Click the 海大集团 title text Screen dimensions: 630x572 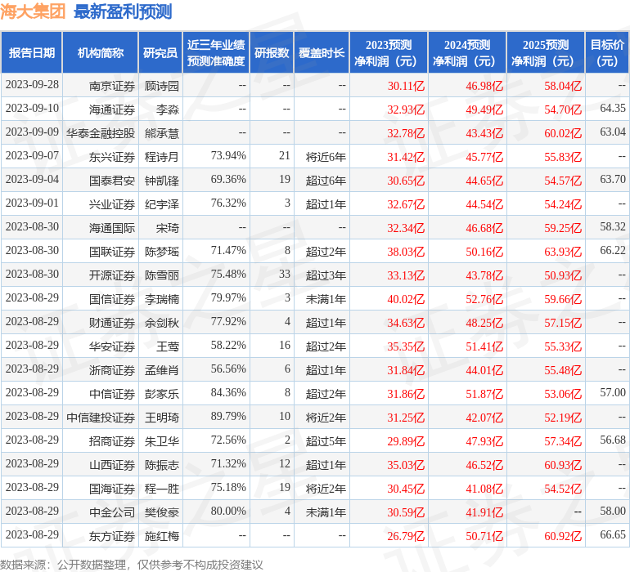pyautogui.click(x=33, y=11)
